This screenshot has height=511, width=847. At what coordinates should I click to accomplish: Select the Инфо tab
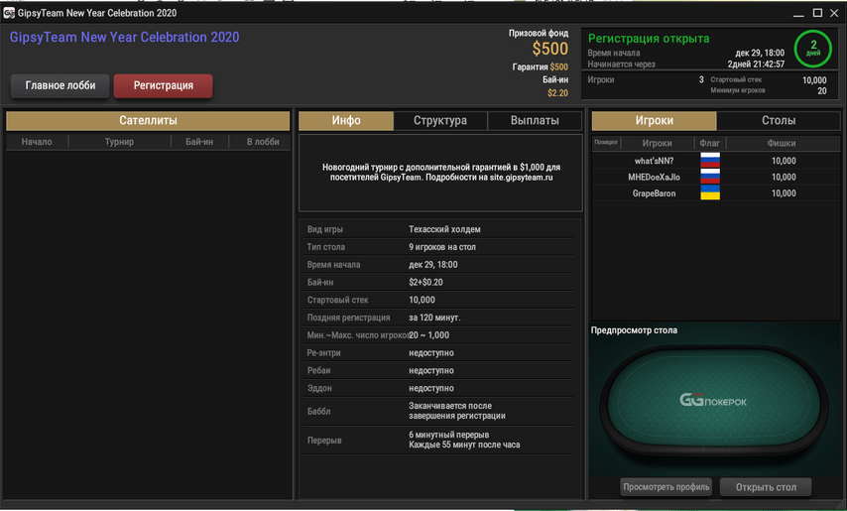[x=346, y=120]
